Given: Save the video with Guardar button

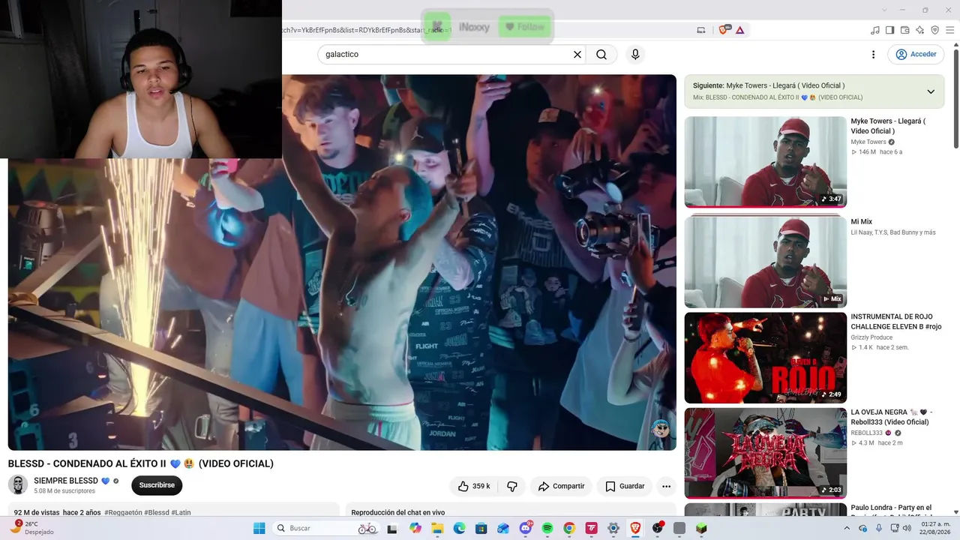Looking at the screenshot, I should (x=625, y=486).
